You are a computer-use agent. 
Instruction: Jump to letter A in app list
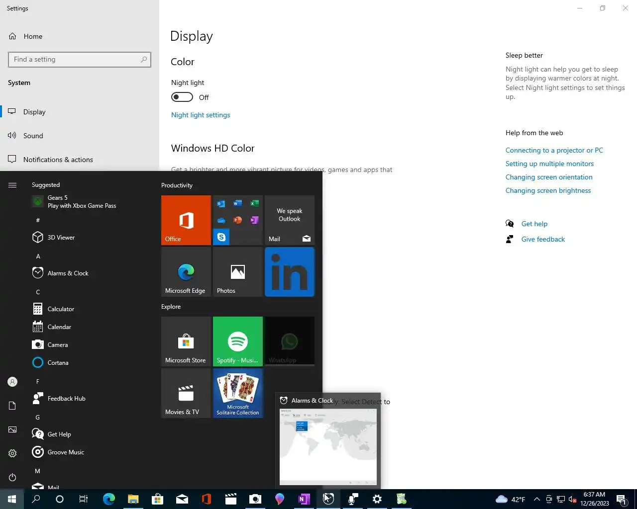38,256
